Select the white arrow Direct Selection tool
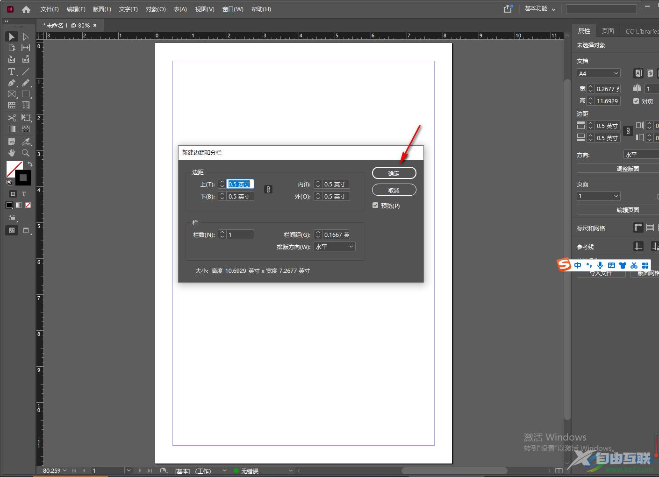 click(x=26, y=36)
